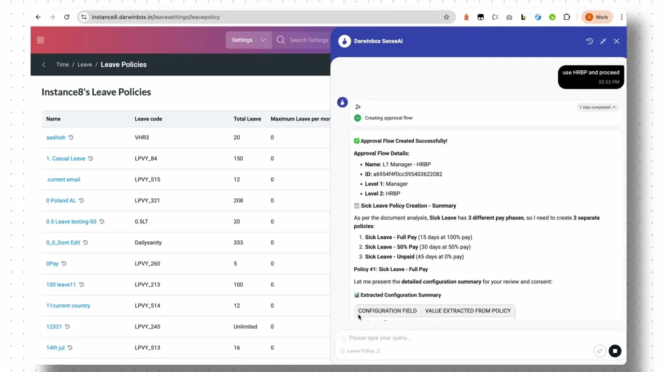Screen dimensions: 663x372
Task: Open the 1. Casual Leave policy
Action: tap(66, 159)
